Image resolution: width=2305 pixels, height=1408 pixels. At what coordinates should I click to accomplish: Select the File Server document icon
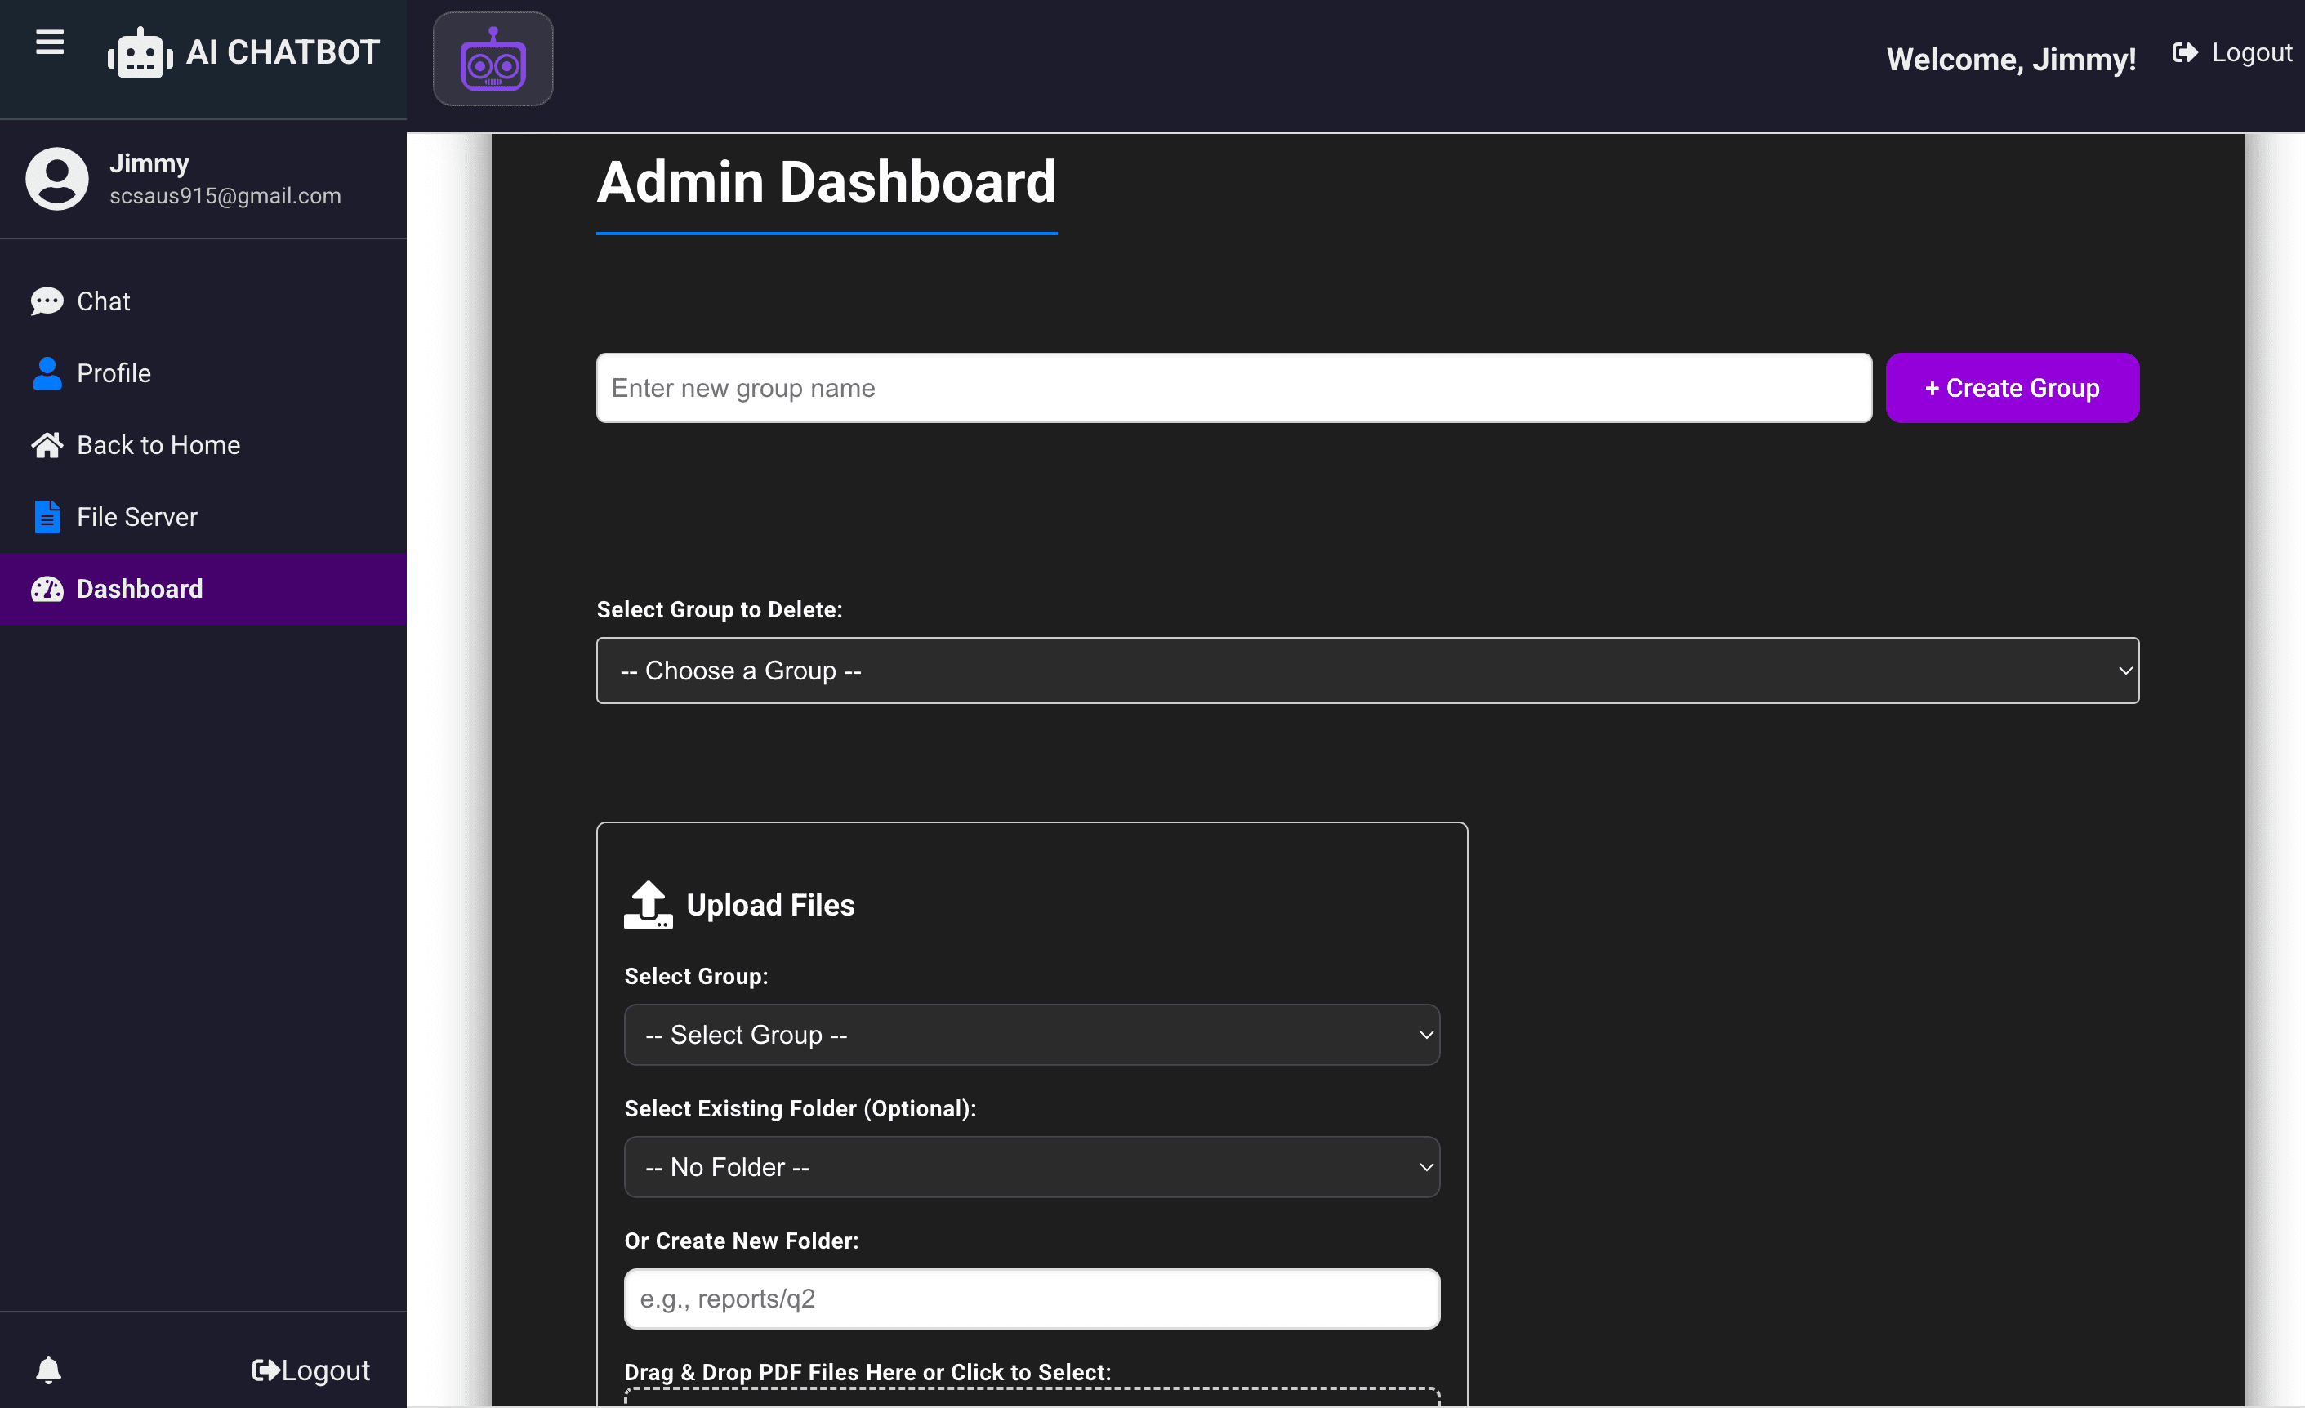point(47,515)
